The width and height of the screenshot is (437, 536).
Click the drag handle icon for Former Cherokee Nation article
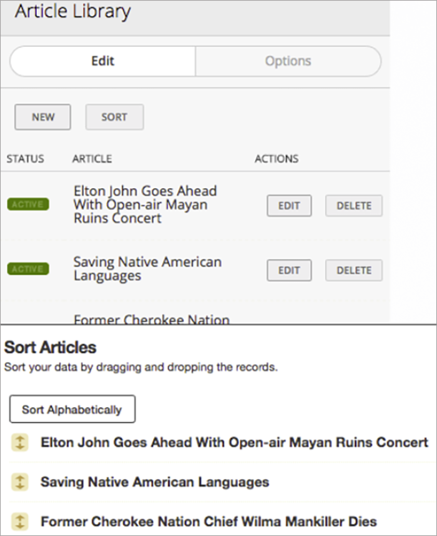[20, 522]
